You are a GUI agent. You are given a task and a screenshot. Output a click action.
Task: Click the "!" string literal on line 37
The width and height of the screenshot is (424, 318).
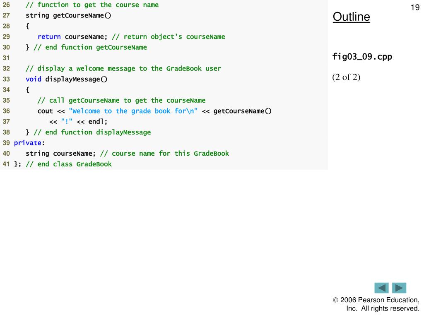(x=67, y=122)
